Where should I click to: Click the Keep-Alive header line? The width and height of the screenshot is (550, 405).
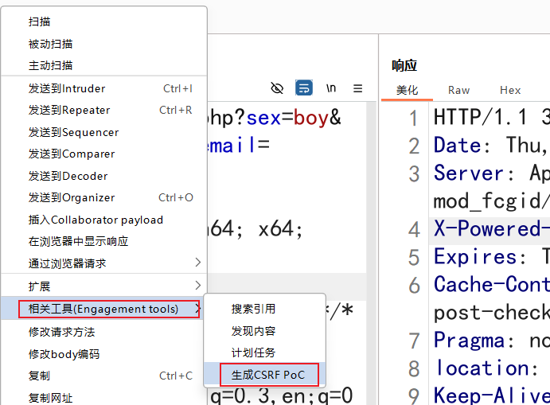click(x=491, y=395)
